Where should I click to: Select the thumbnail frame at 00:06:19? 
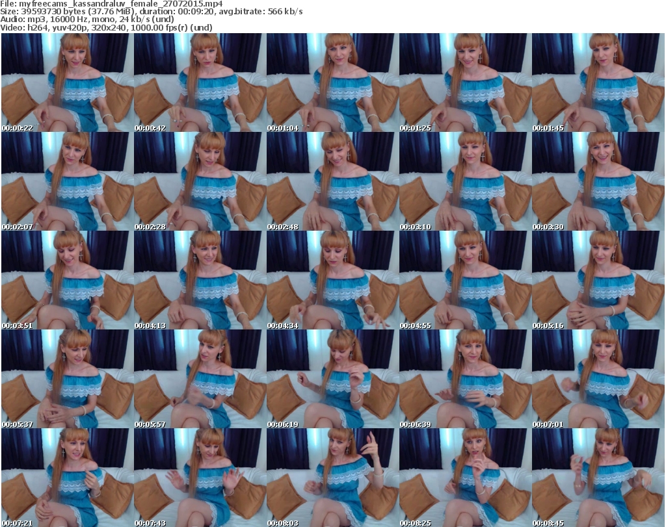coord(332,379)
